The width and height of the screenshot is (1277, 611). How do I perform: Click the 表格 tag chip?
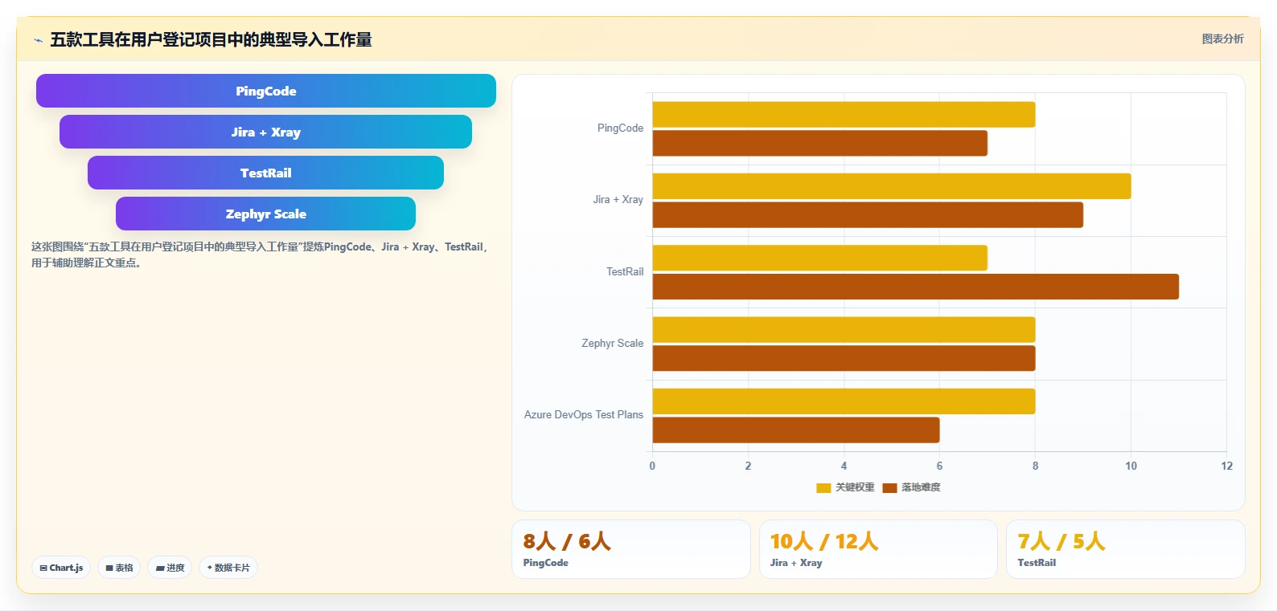(119, 568)
